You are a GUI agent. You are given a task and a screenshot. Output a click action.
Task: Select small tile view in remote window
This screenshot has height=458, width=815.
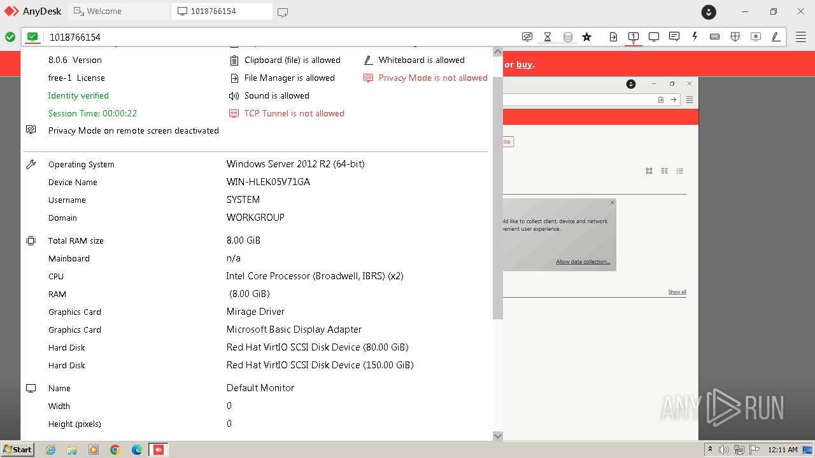coord(665,171)
